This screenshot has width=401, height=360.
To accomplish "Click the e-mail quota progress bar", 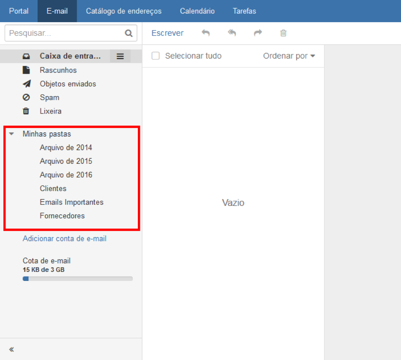I will pos(77,279).
